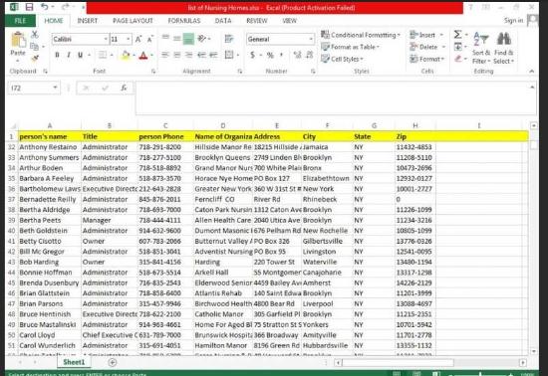This screenshot has height=376, width=548.
Task: Toggle Underline formatting
Action: pos(80,55)
